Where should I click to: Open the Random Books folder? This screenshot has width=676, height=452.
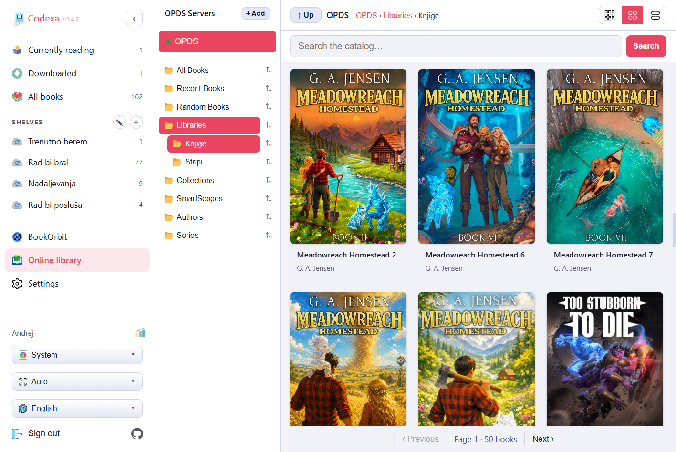210,107
